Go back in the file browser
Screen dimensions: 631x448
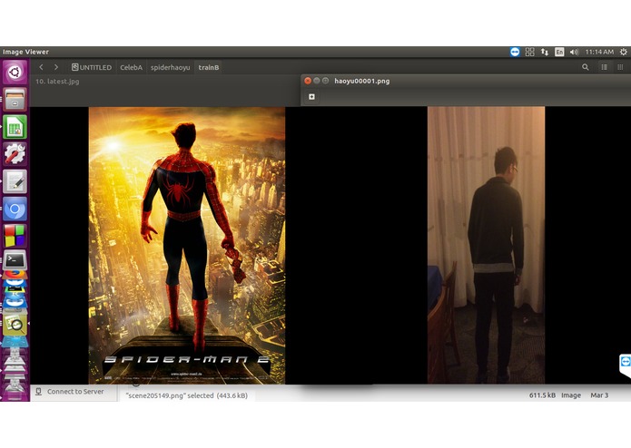pos(41,67)
